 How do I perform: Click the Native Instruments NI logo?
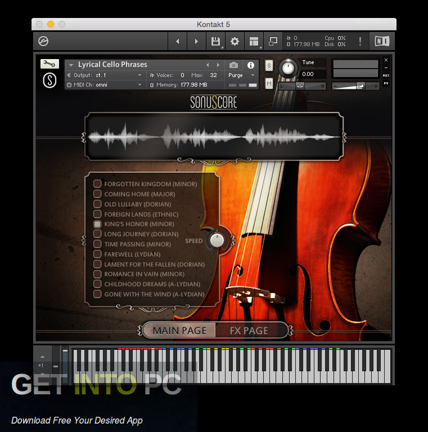point(382,41)
